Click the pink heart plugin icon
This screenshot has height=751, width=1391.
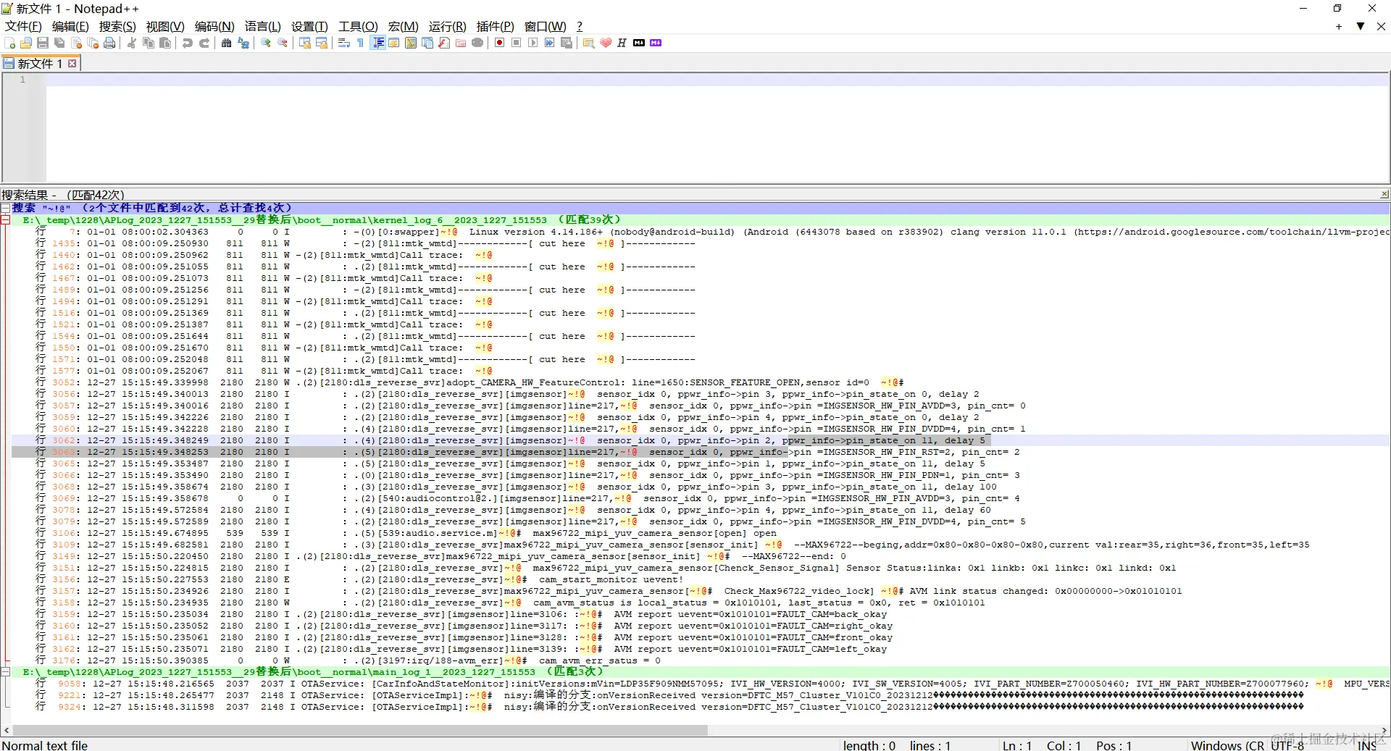click(x=606, y=43)
